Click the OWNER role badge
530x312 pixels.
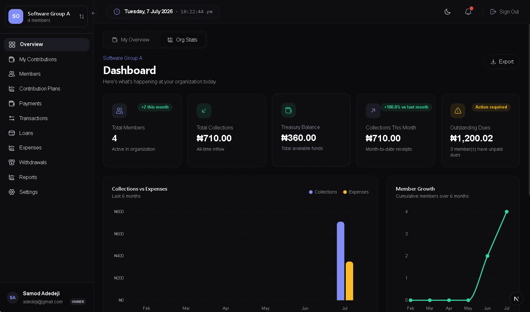(78, 302)
